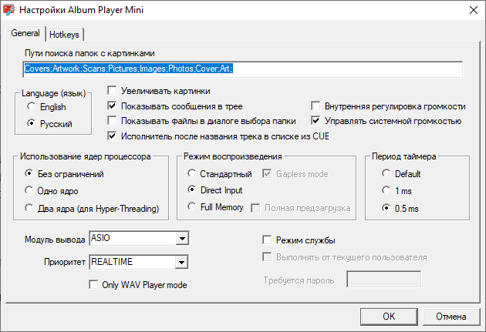Click the Отмена button
The height and width of the screenshot is (332, 486).
pos(451,317)
